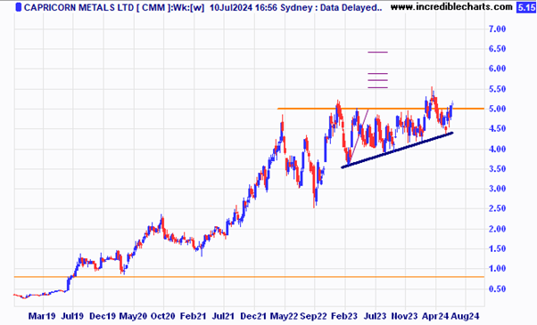
Task: Click the 7.00 price axis label
Action: (x=497, y=29)
